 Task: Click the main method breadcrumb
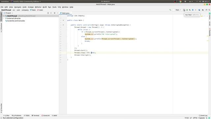[40, 10]
